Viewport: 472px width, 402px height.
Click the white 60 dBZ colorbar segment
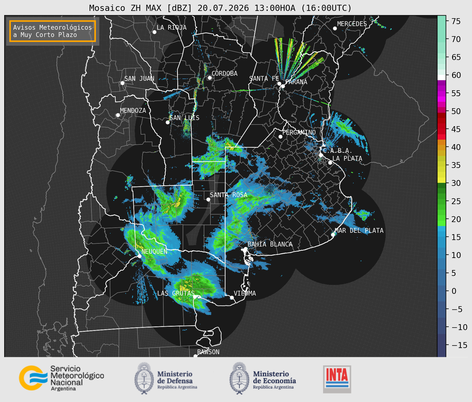tap(442, 77)
